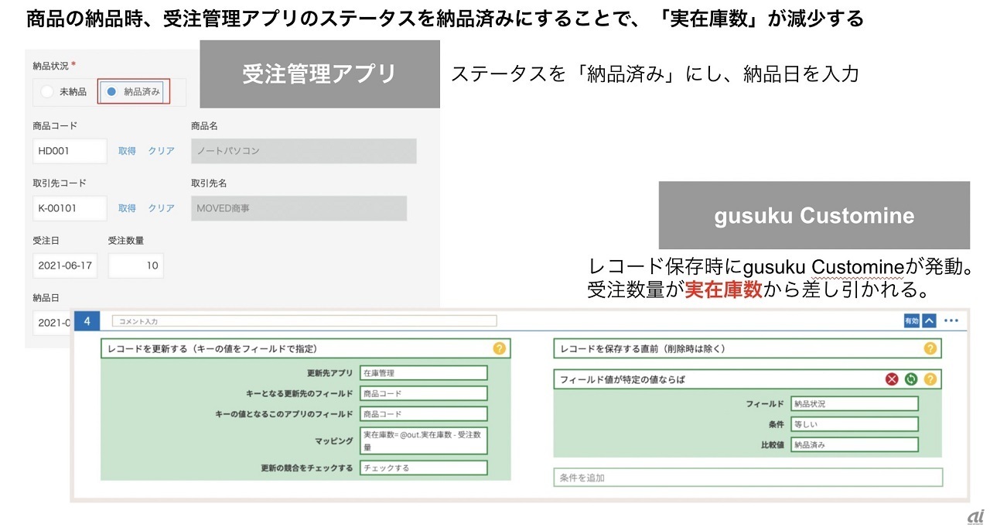
Task: Collapse action 4 with the chevron button
Action: [930, 320]
